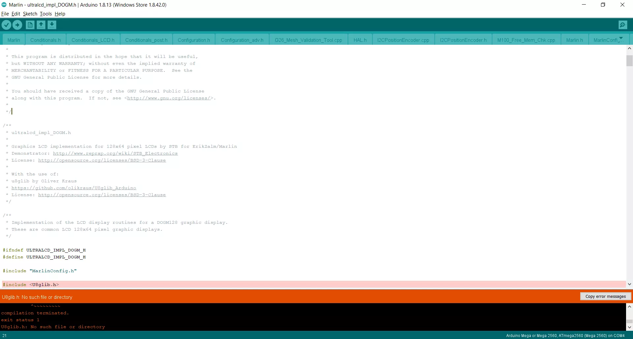The height and width of the screenshot is (339, 633).
Task: Open the Tools menu
Action: click(46, 14)
